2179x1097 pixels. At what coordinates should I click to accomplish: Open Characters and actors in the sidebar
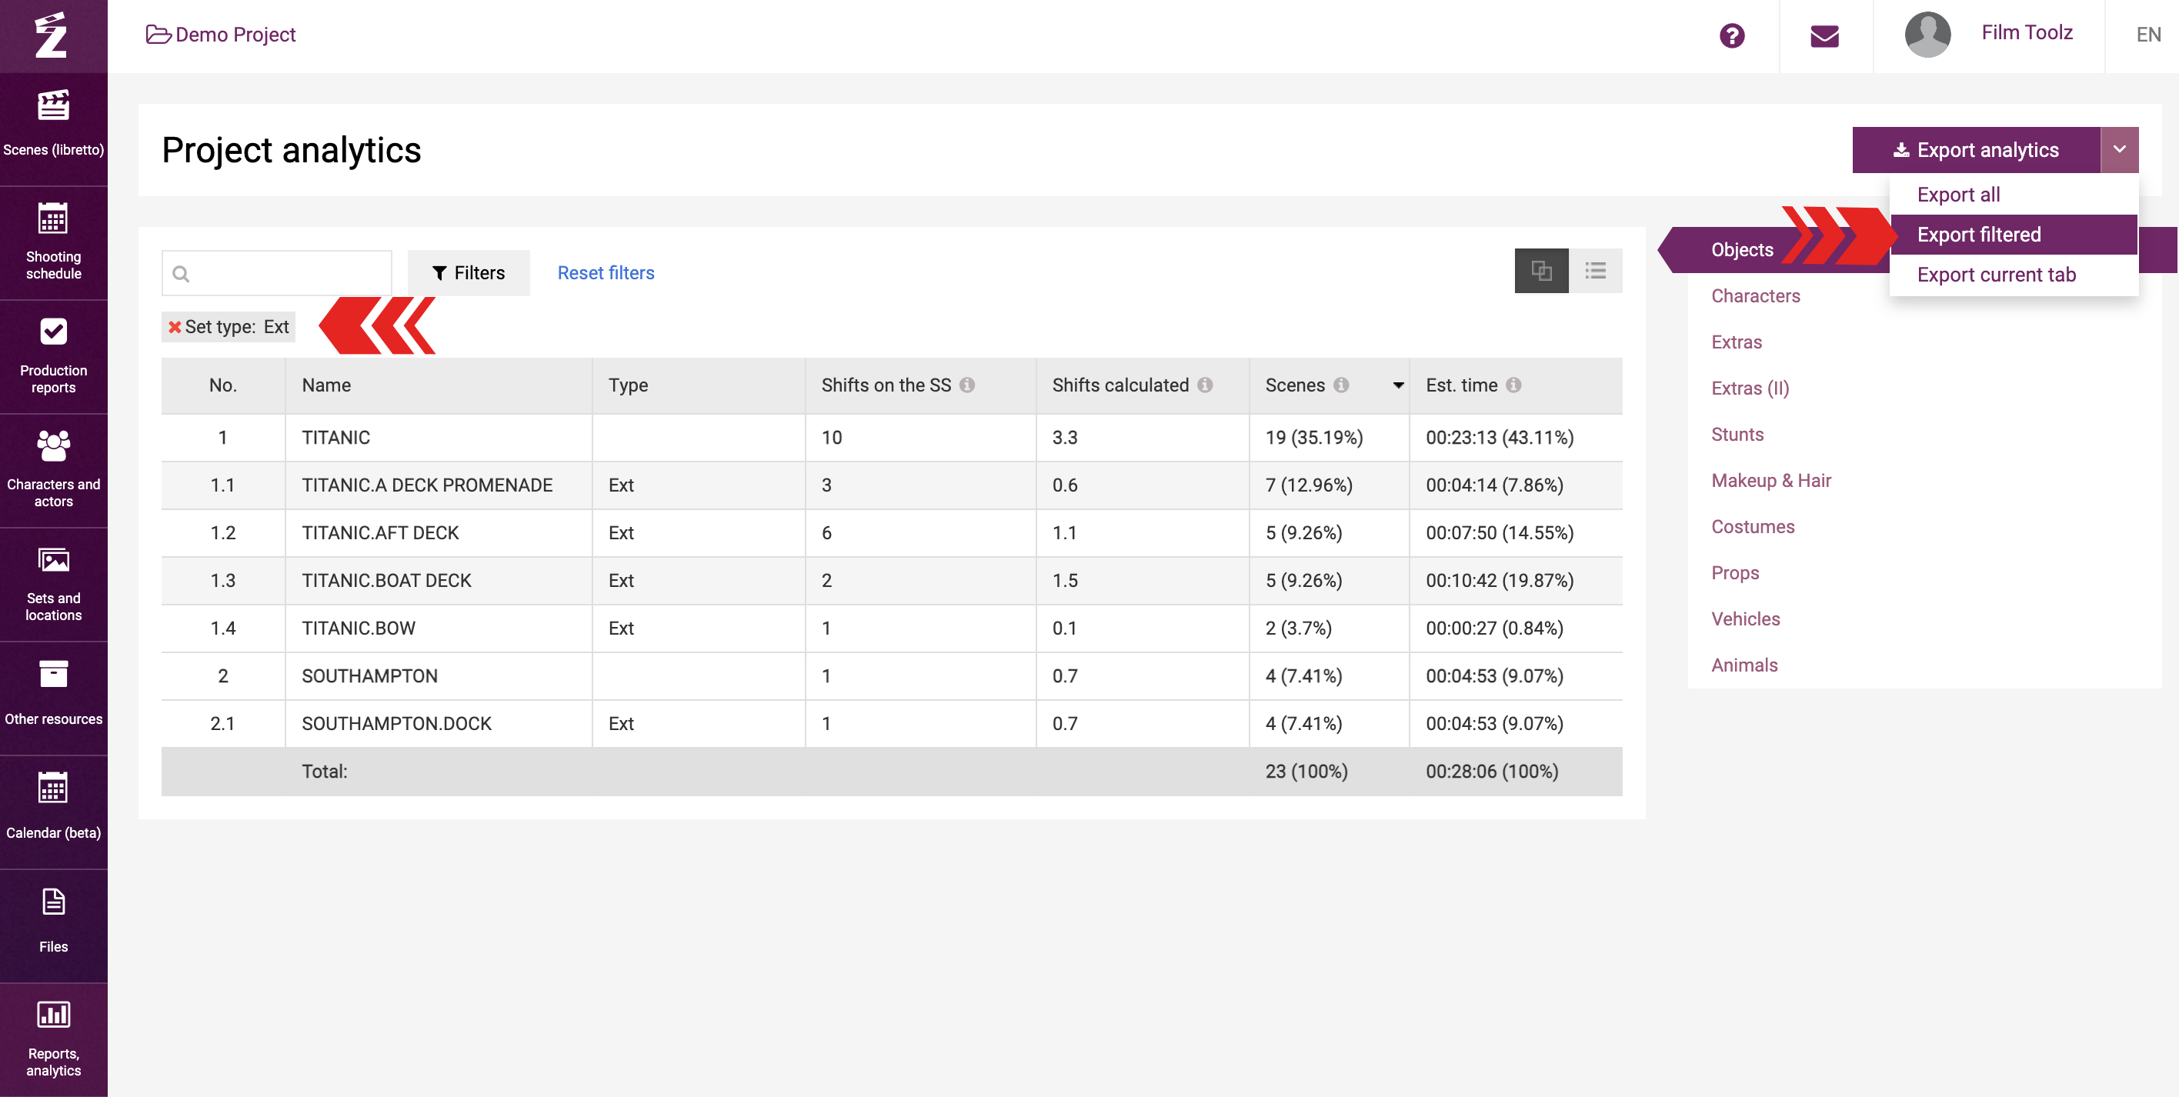53,470
